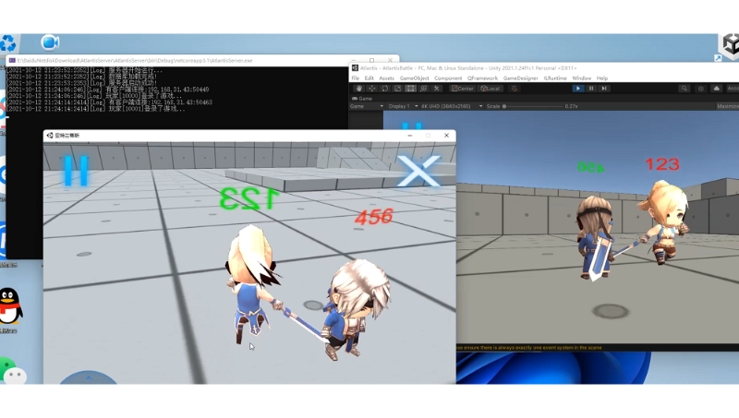Click the console window icon in title bar
This screenshot has width=739, height=418.
pyautogui.click(x=12, y=60)
